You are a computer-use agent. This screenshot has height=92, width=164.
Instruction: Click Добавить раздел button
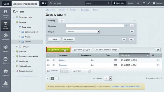[82, 50]
